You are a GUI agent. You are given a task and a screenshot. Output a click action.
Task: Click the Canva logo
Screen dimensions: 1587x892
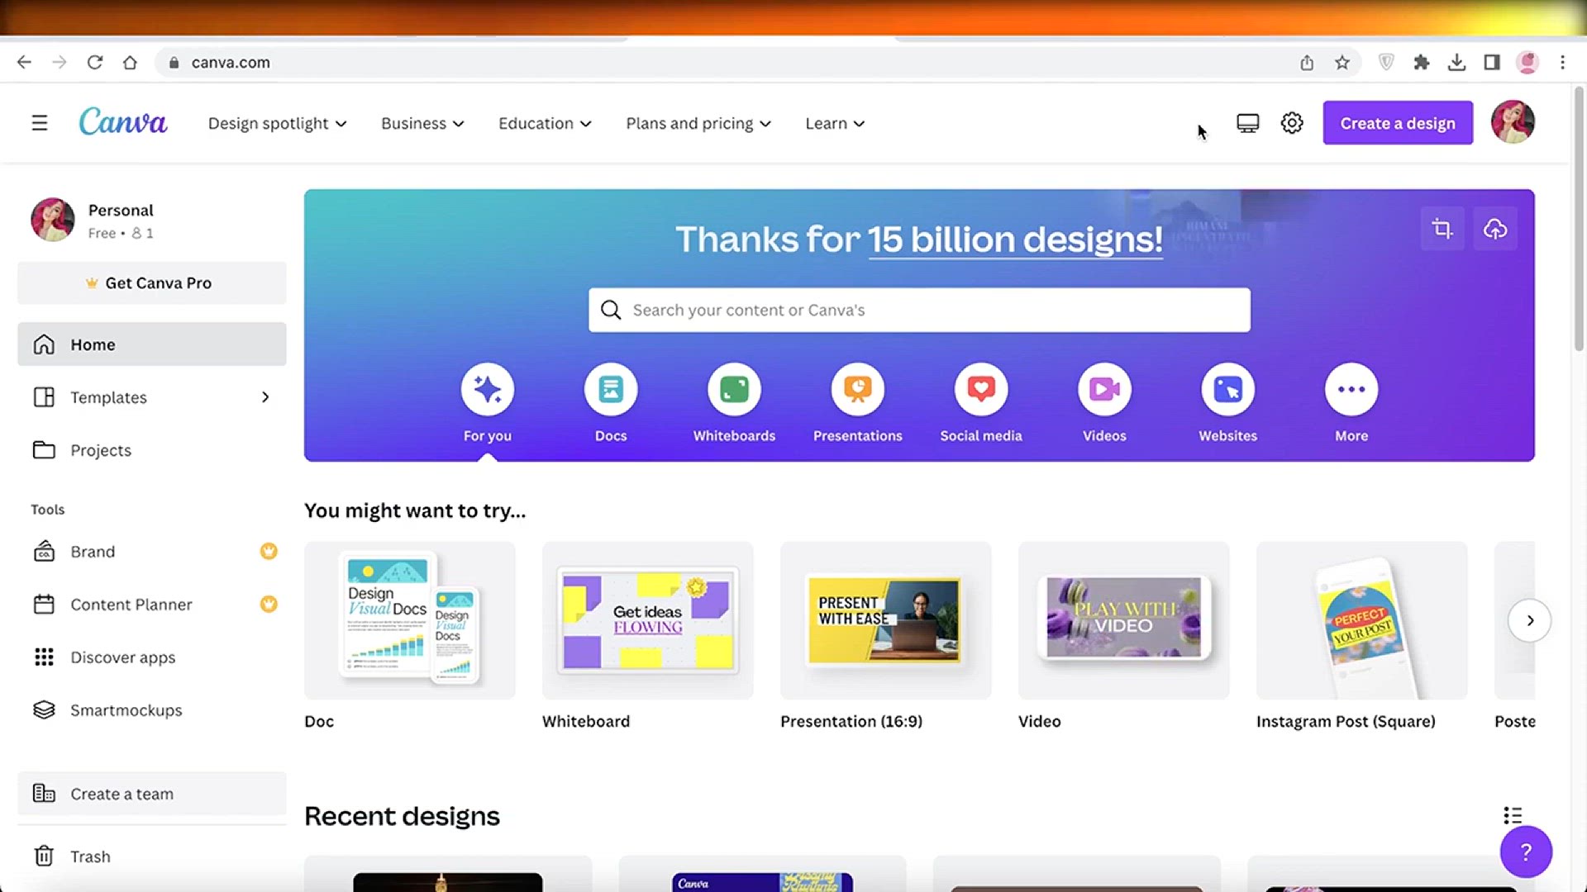tap(123, 122)
